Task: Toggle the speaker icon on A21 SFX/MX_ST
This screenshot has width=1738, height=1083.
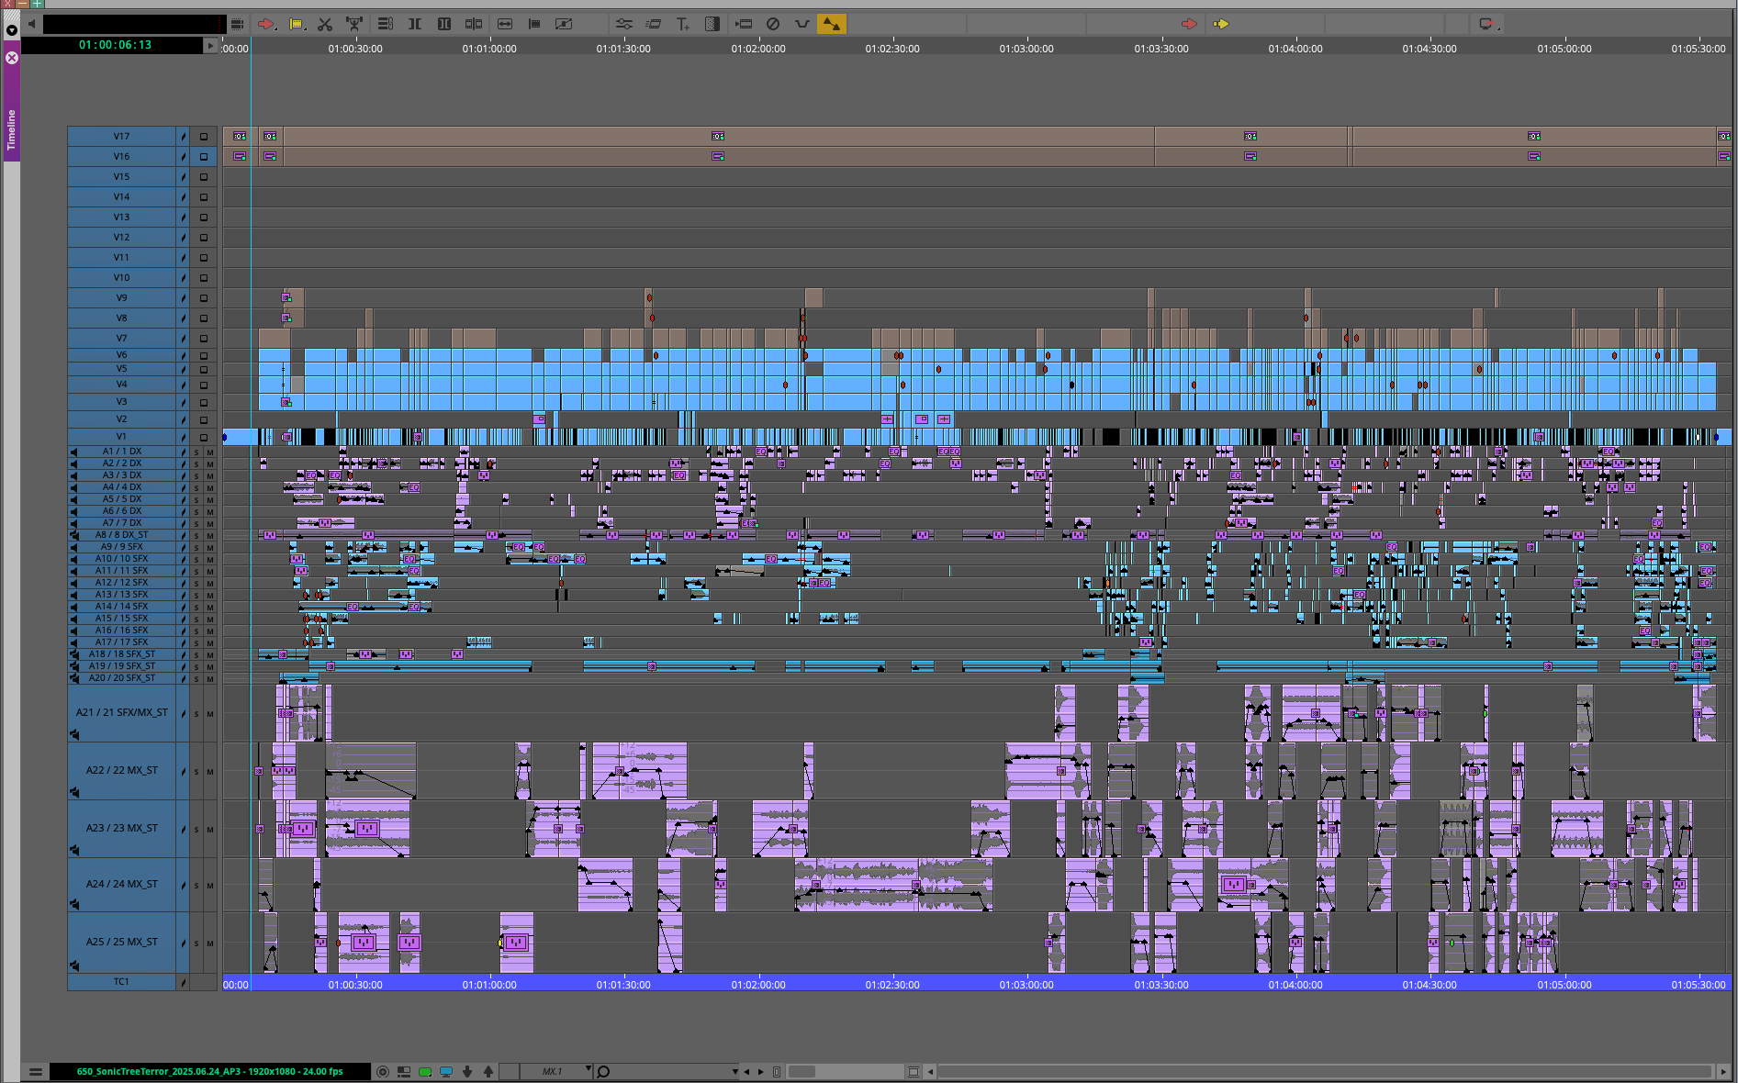Action: pyautogui.click(x=74, y=734)
